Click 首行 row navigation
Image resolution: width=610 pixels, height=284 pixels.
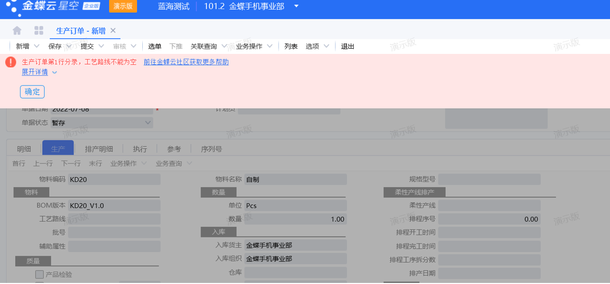[19, 163]
